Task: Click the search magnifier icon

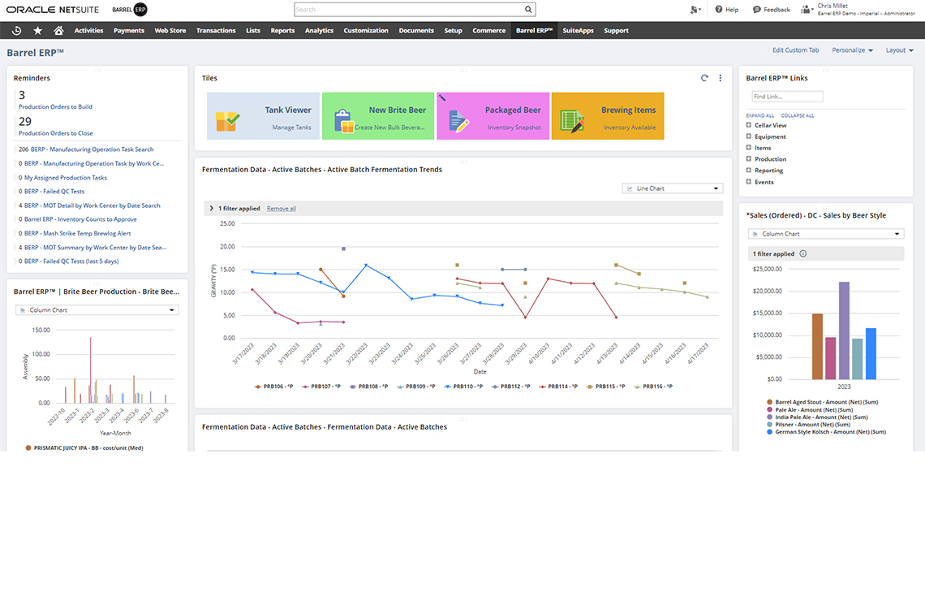Action: click(528, 10)
